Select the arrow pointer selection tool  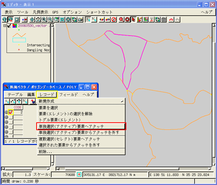point(133,20)
